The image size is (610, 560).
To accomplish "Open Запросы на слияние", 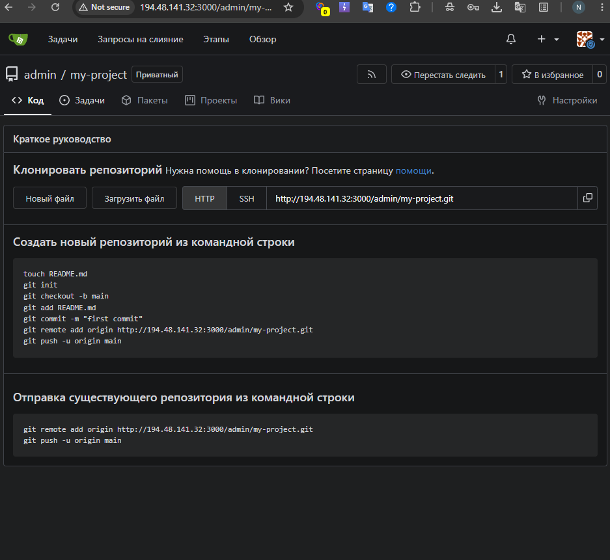I will coord(141,39).
